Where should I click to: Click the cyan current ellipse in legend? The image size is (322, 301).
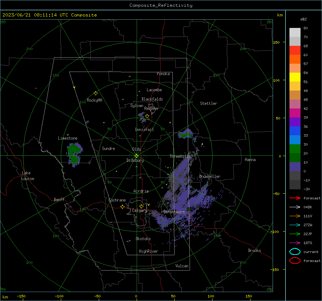[x=295, y=252]
